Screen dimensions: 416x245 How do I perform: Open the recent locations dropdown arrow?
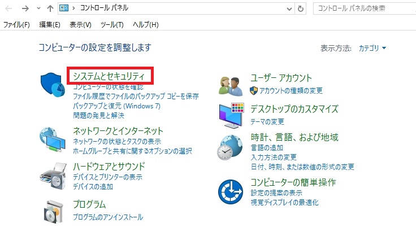tap(39, 8)
